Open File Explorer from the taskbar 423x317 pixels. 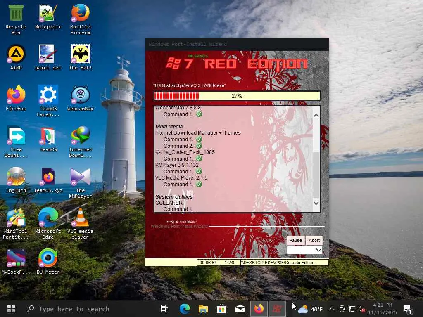point(203,309)
